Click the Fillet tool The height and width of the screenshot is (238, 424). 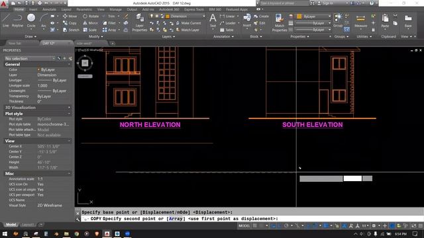(x=109, y=23)
